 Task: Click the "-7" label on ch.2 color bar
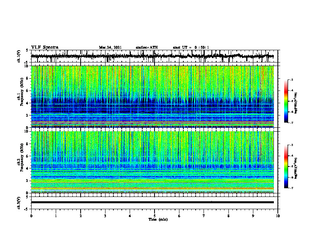click(292, 188)
